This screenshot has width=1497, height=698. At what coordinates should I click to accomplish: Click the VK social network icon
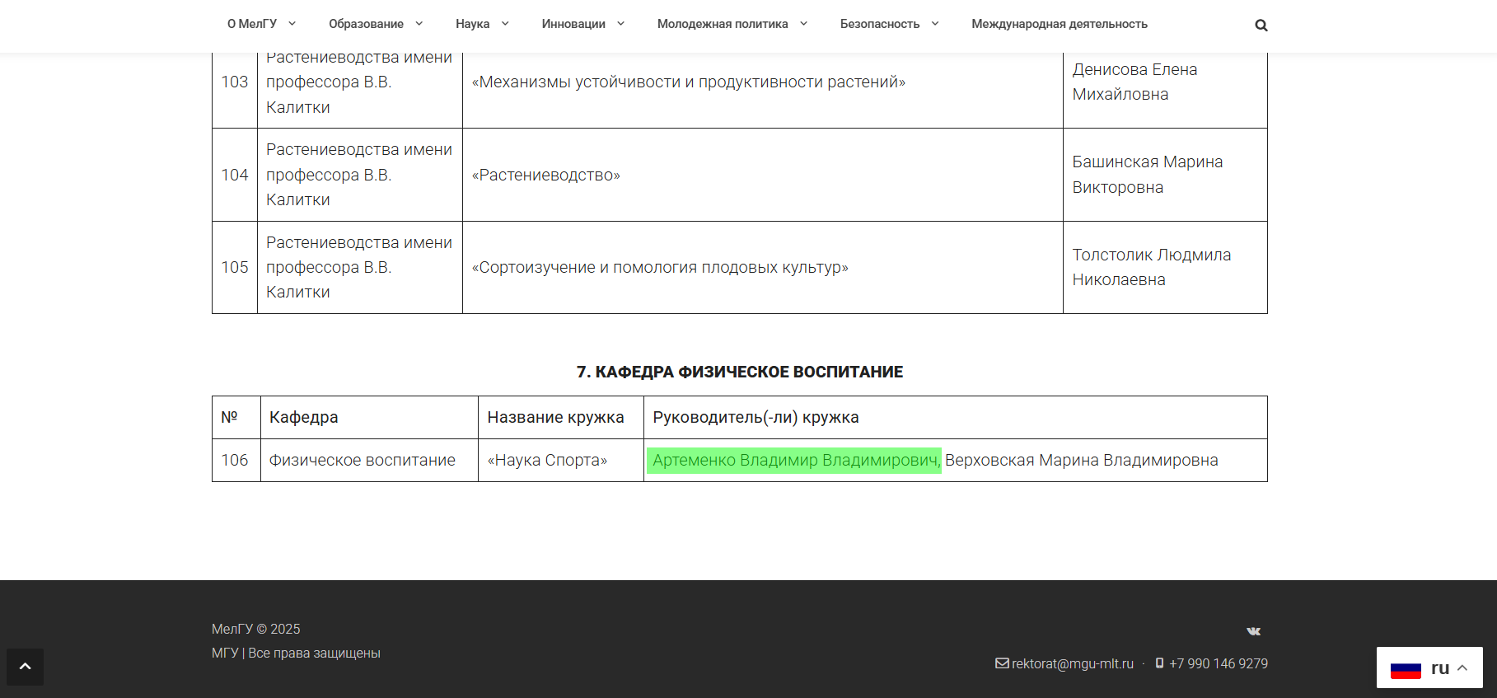[1253, 631]
